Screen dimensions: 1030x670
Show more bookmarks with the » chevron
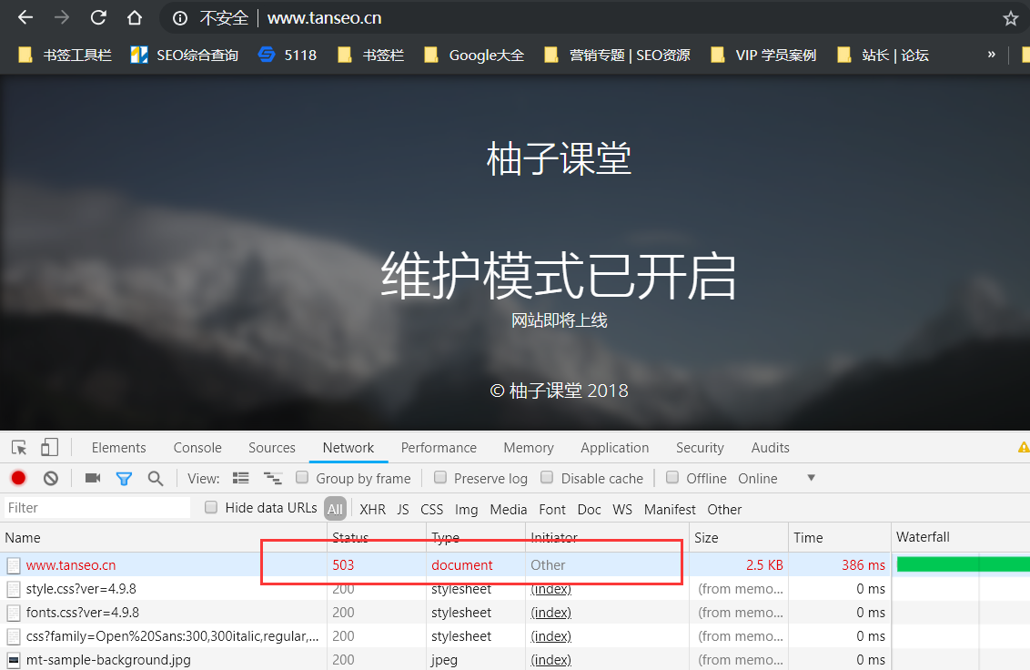click(x=991, y=55)
